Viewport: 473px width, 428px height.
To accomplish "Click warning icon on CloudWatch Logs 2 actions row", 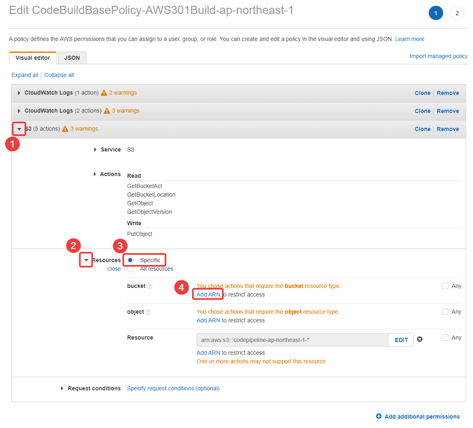I will pyautogui.click(x=107, y=111).
